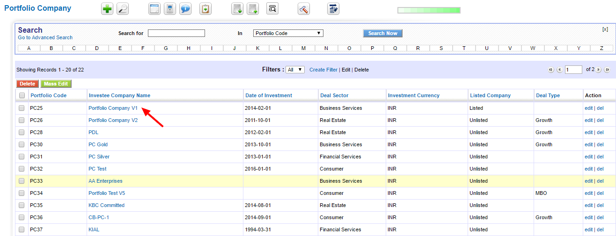The image size is (616, 236).
Task: Click the green plus add record icon
Action: (x=107, y=9)
